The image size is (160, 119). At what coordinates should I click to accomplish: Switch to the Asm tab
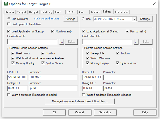[83, 12]
